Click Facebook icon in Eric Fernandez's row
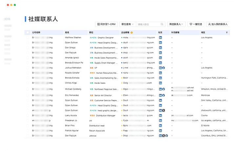Image resolution: width=240 pixels, height=151 pixels. (x=164, y=95)
